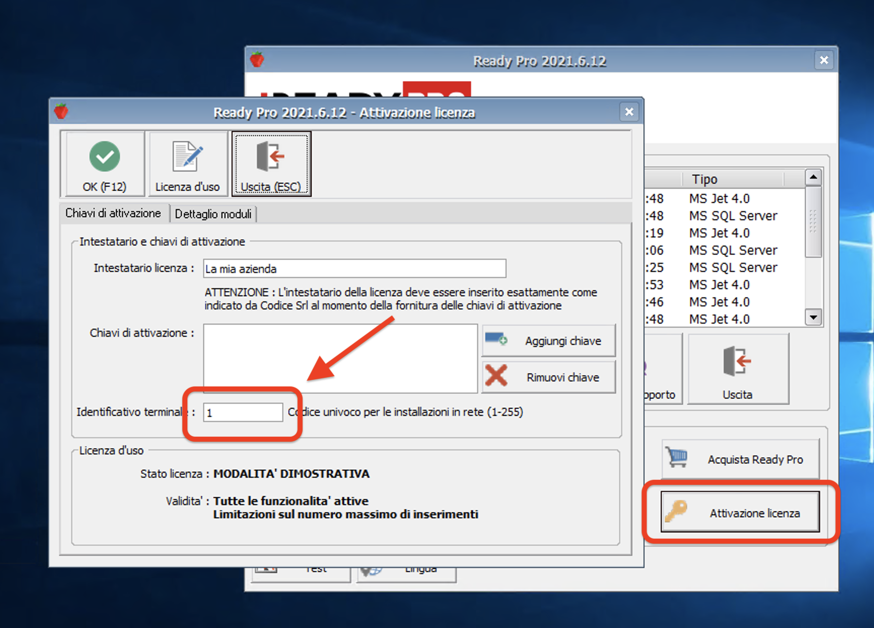Click the strawberry icon in license dialog title
The height and width of the screenshot is (628, 874).
point(61,111)
